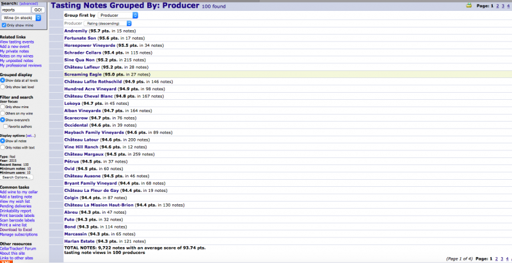Open Château Cheval Blanc producer
Image resolution: width=512 pixels, height=263 pixels.
point(88,96)
